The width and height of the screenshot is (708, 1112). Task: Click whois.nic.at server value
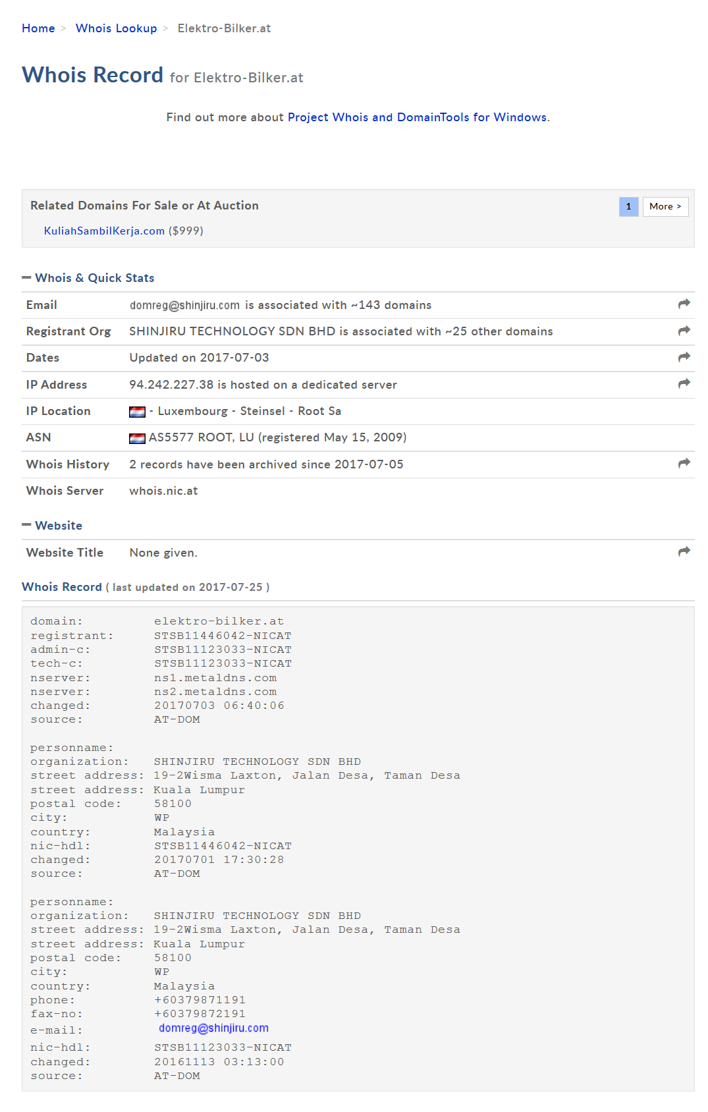pyautogui.click(x=163, y=491)
